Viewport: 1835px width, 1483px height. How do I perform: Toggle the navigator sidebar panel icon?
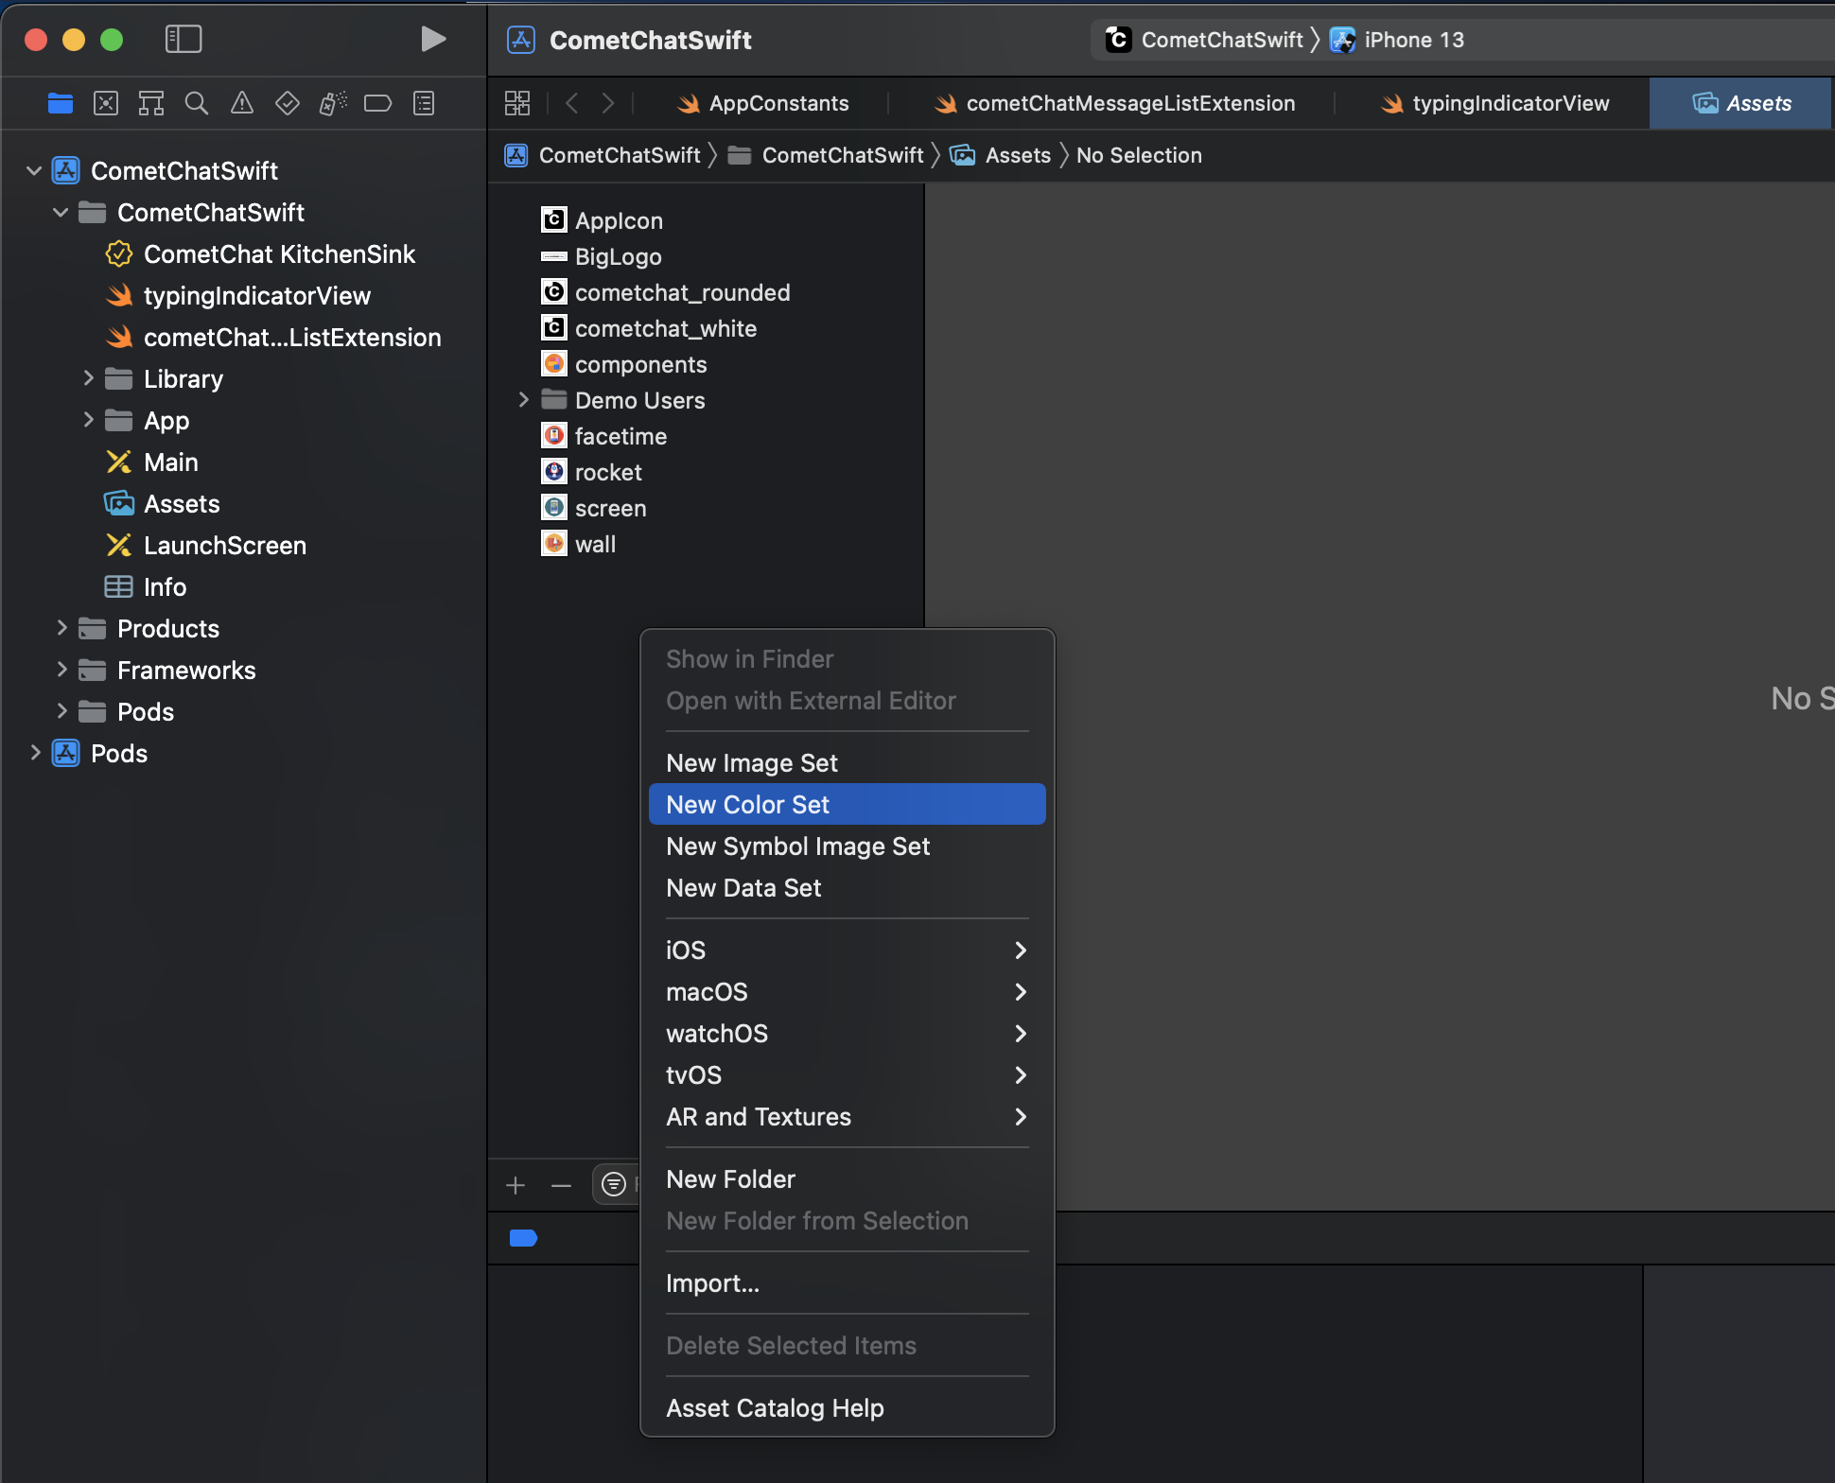tap(183, 39)
